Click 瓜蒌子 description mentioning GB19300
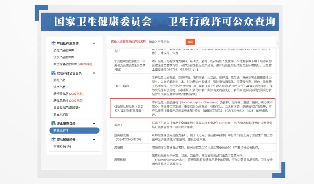This screenshot has height=184, width=314. 212,125
